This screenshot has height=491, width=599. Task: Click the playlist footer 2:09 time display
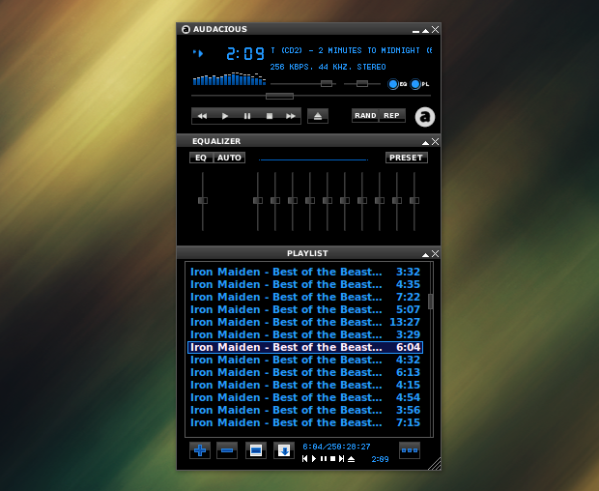(380, 459)
